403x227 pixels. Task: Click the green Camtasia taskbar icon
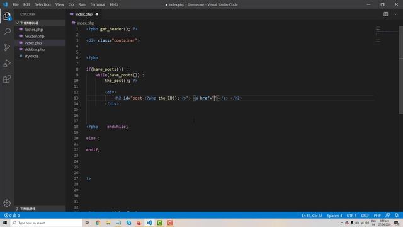click(159, 223)
